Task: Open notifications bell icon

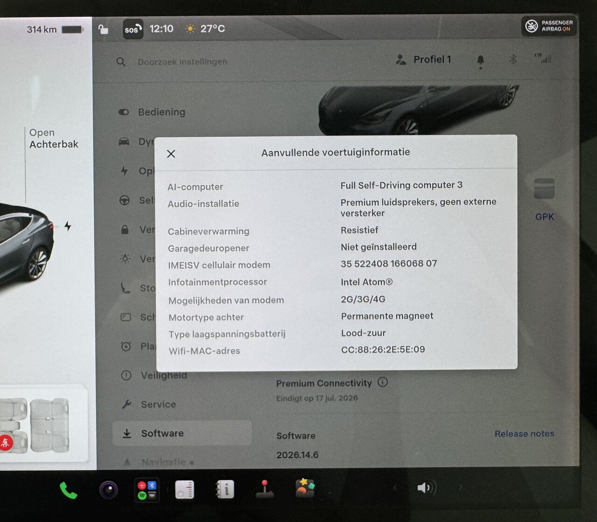Action: 480,60
